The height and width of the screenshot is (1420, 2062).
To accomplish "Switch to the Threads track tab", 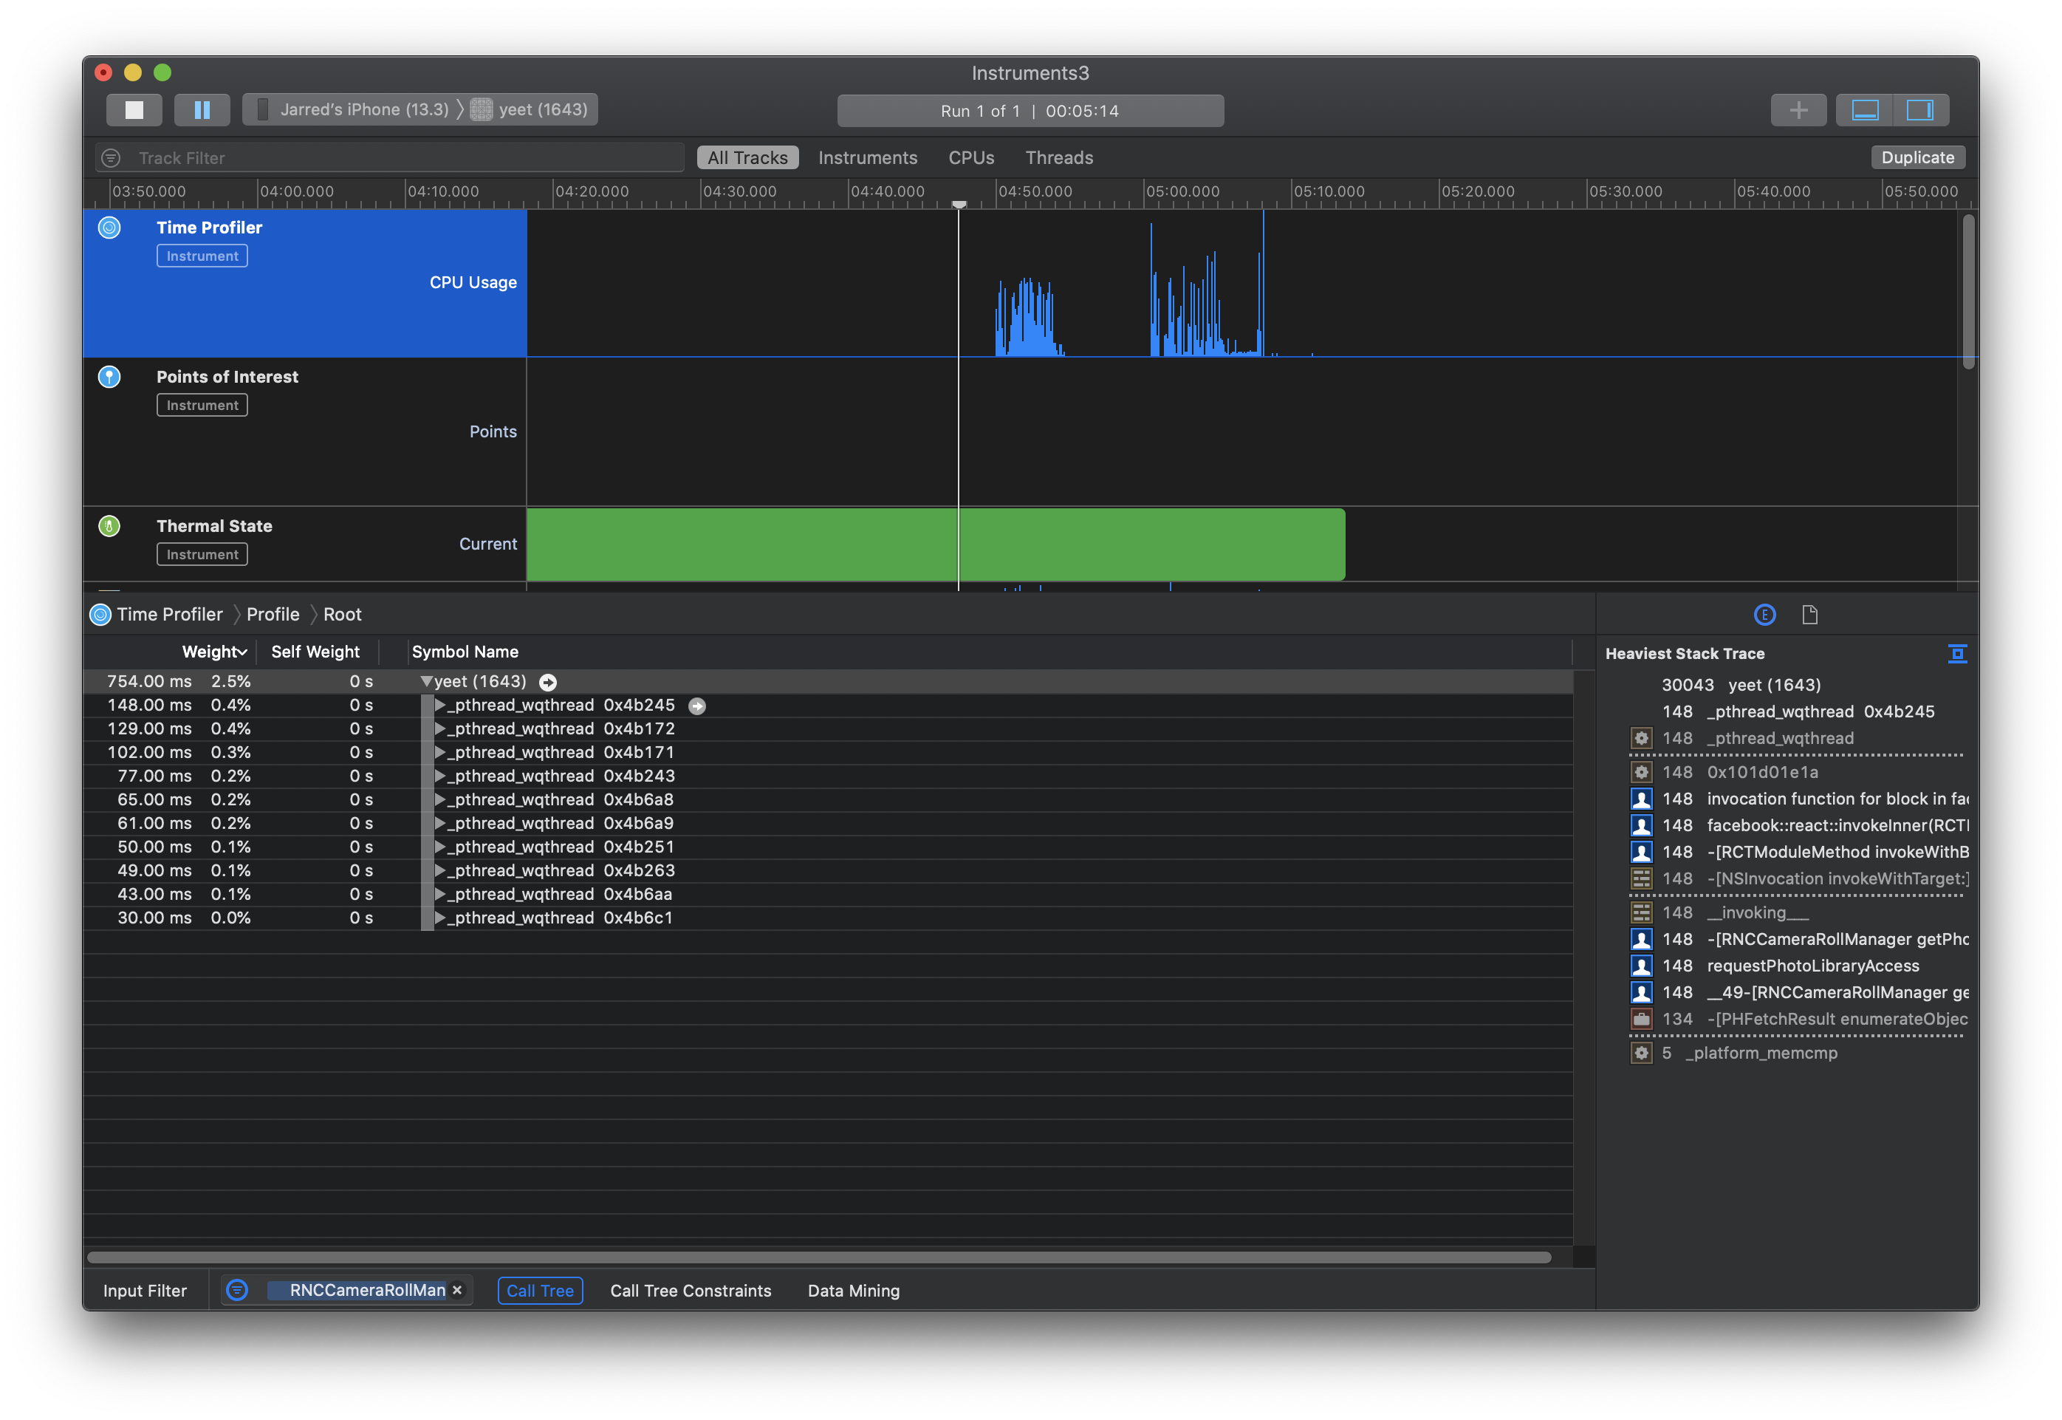I will point(1059,157).
